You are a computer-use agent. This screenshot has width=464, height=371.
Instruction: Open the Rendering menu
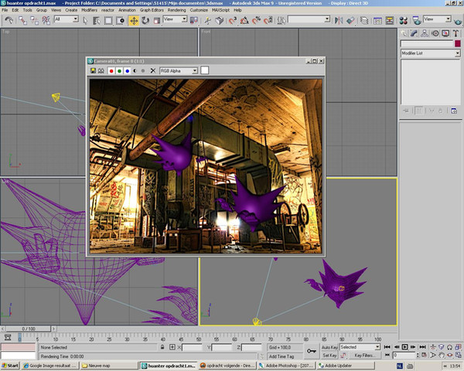176,10
